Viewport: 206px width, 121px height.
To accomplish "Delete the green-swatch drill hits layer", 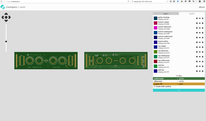I will tap(203, 66).
